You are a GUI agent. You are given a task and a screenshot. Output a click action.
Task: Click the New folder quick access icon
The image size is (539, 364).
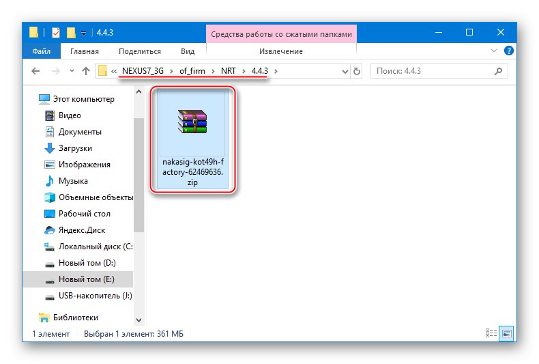point(71,33)
